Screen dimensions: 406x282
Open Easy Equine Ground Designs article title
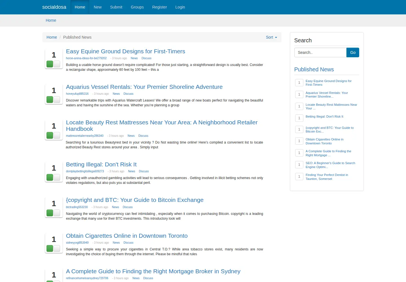coord(125,51)
